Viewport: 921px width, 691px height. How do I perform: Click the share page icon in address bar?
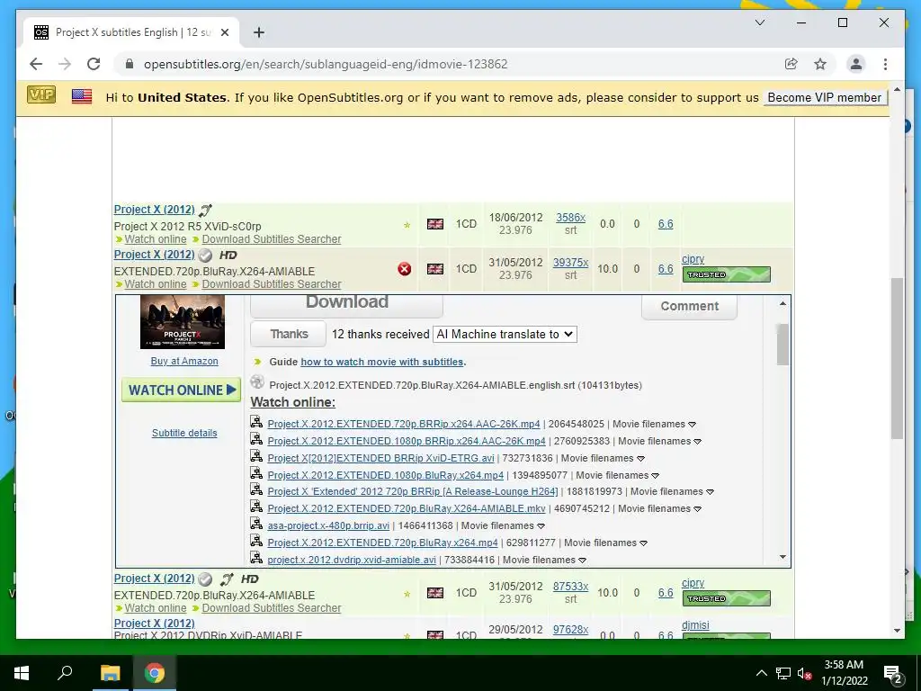(791, 64)
